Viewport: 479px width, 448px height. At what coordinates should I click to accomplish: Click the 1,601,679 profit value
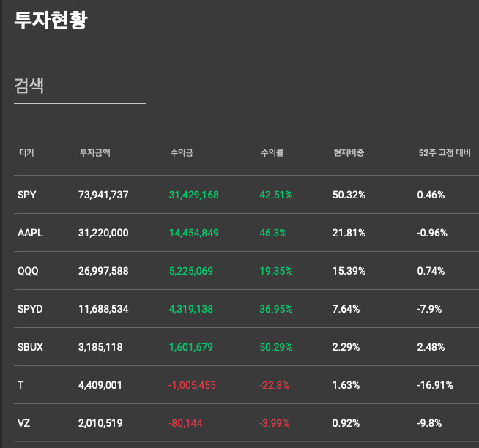pos(191,347)
